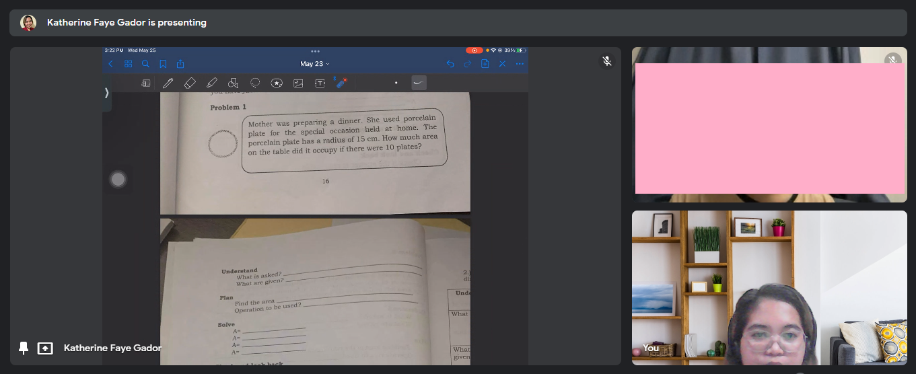The height and width of the screenshot is (374, 916).
Task: Select the Elements sticker tool
Action: click(277, 83)
